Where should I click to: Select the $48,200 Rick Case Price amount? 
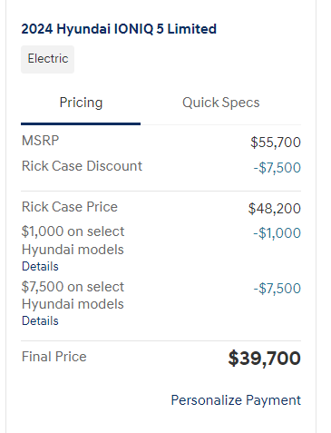pyautogui.click(x=275, y=209)
